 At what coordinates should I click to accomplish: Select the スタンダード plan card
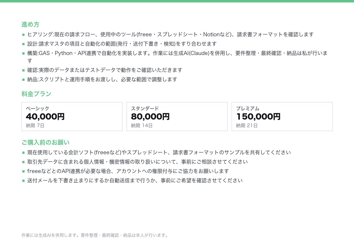(177, 116)
